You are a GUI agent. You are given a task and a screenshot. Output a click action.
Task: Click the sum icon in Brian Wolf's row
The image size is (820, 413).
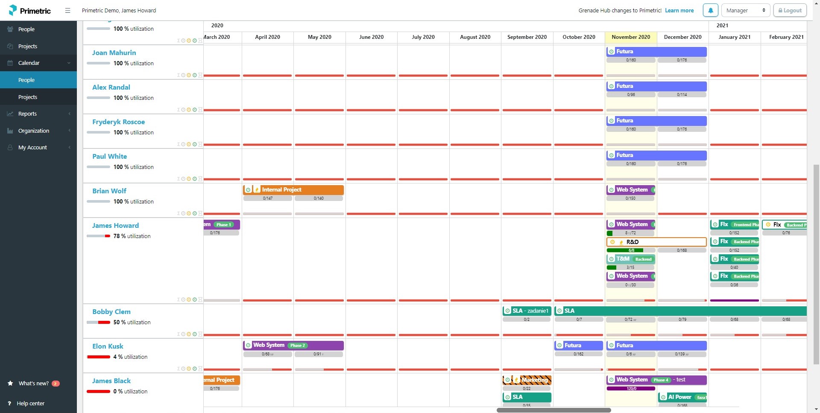(179, 214)
